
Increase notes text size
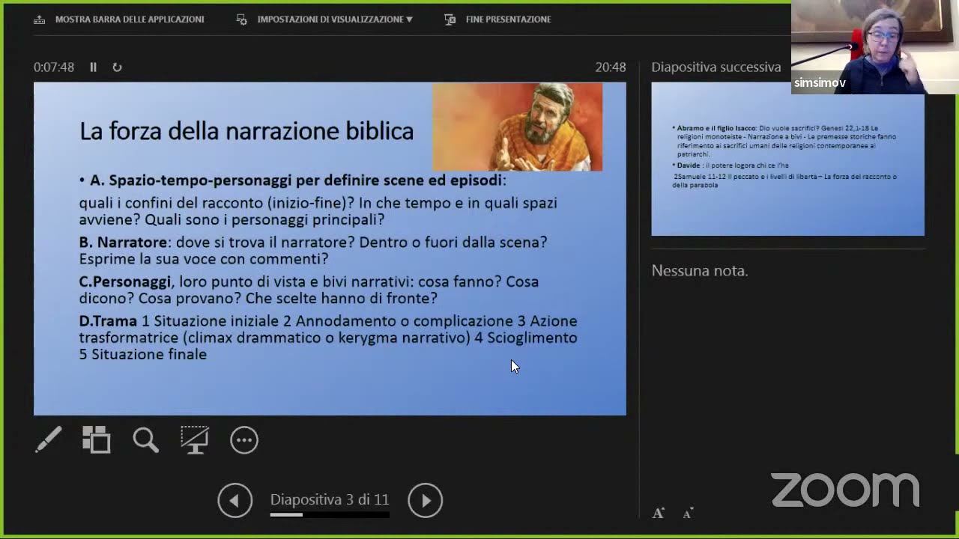pyautogui.click(x=658, y=513)
